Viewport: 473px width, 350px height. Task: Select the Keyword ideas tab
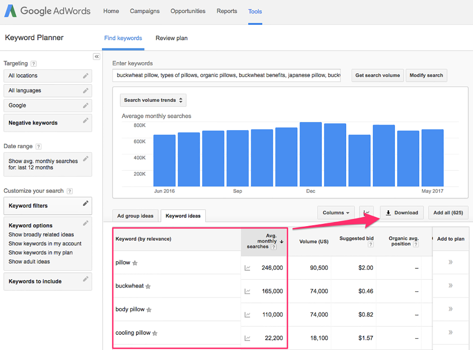pyautogui.click(x=183, y=216)
